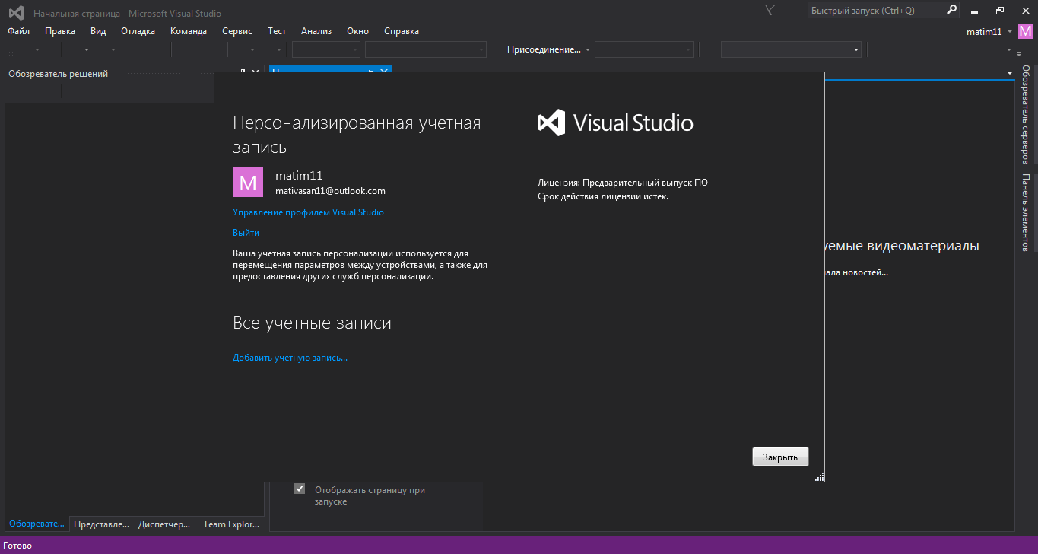
Task: Open combo box right of Присоединение
Action: [644, 49]
